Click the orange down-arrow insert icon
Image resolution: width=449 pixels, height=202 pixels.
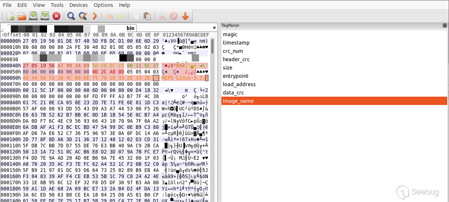click(x=185, y=16)
